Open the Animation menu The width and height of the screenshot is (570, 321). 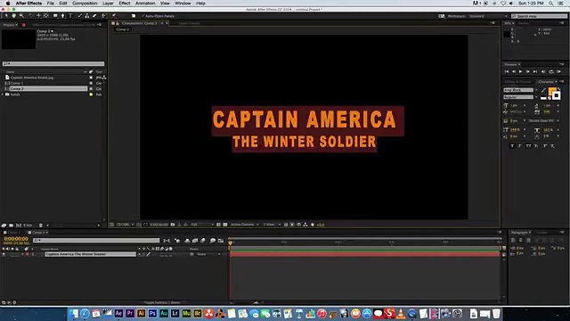145,3
